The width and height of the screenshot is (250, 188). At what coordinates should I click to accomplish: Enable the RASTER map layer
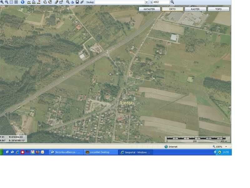[195, 9]
